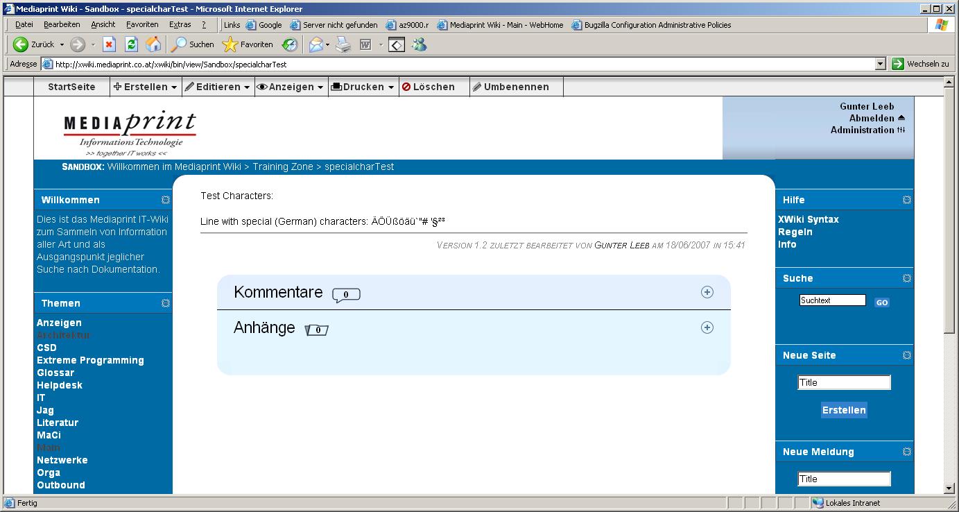Open the Google links bar favorite
Viewport: 959px width, 512px height.
tap(264, 25)
